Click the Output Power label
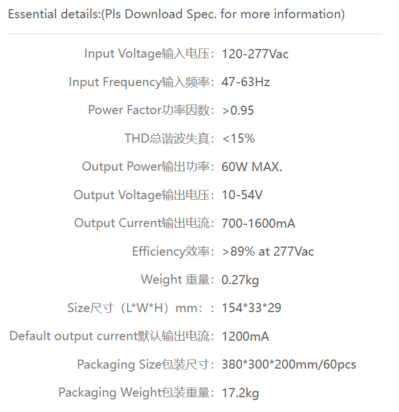The height and width of the screenshot is (412, 399). pyautogui.click(x=148, y=167)
